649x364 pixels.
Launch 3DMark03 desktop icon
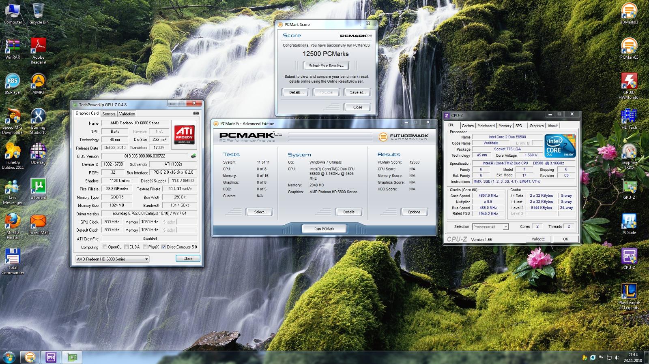[x=629, y=13]
